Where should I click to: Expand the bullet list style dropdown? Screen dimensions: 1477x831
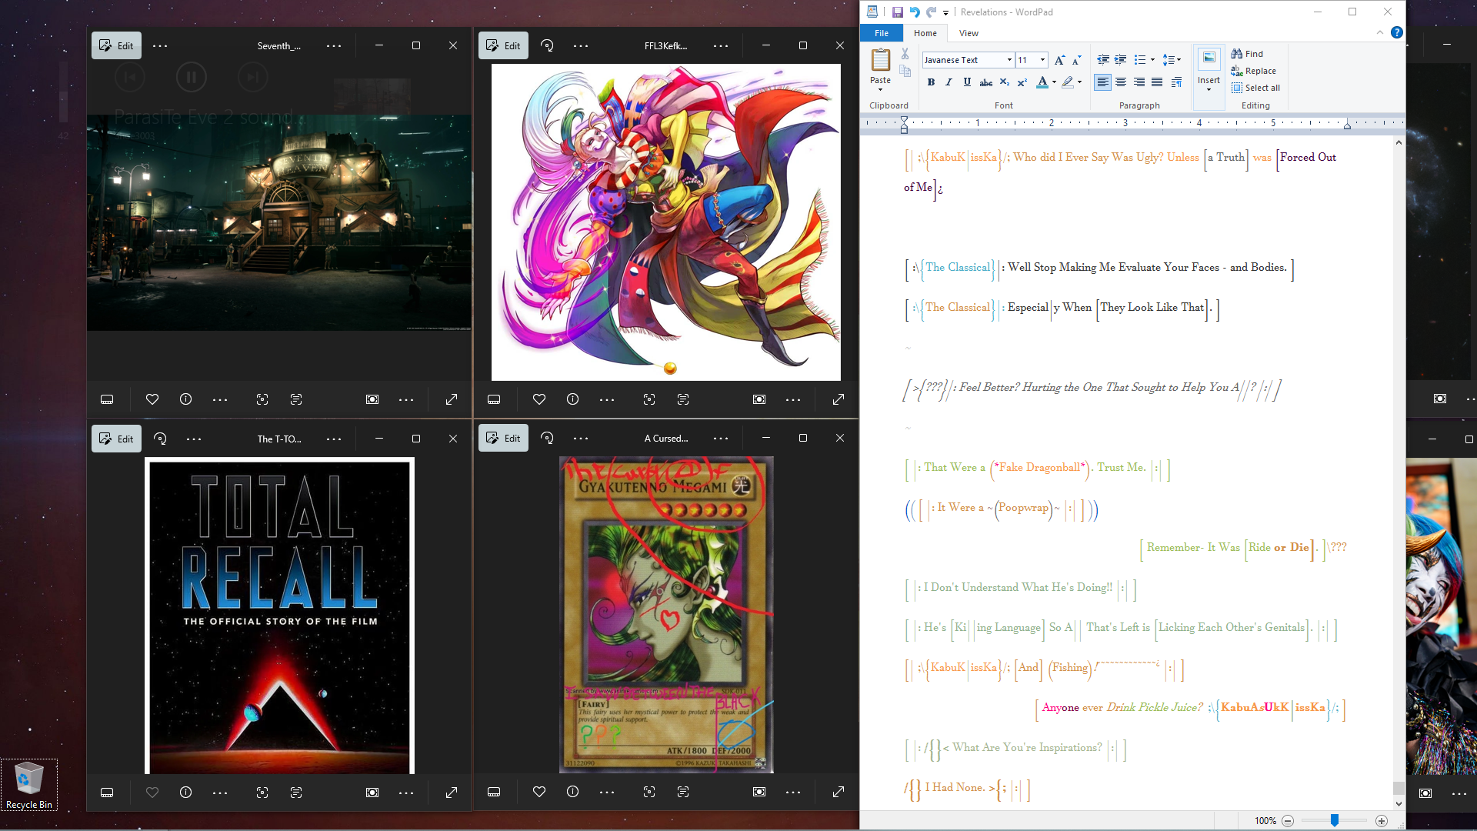[x=1152, y=60]
